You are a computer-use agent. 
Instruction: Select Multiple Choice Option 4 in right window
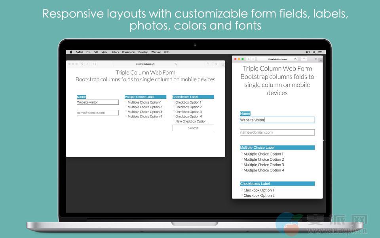click(241, 170)
